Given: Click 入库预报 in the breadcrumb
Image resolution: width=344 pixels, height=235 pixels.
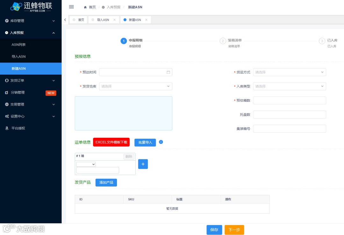Looking at the screenshot, I should [114, 7].
